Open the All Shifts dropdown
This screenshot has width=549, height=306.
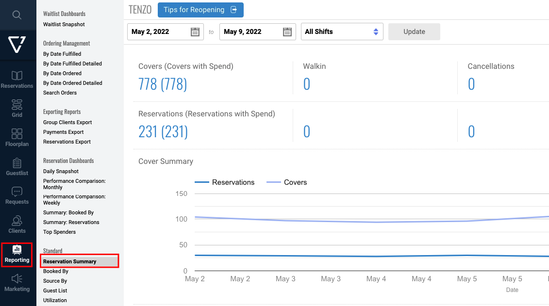point(342,32)
